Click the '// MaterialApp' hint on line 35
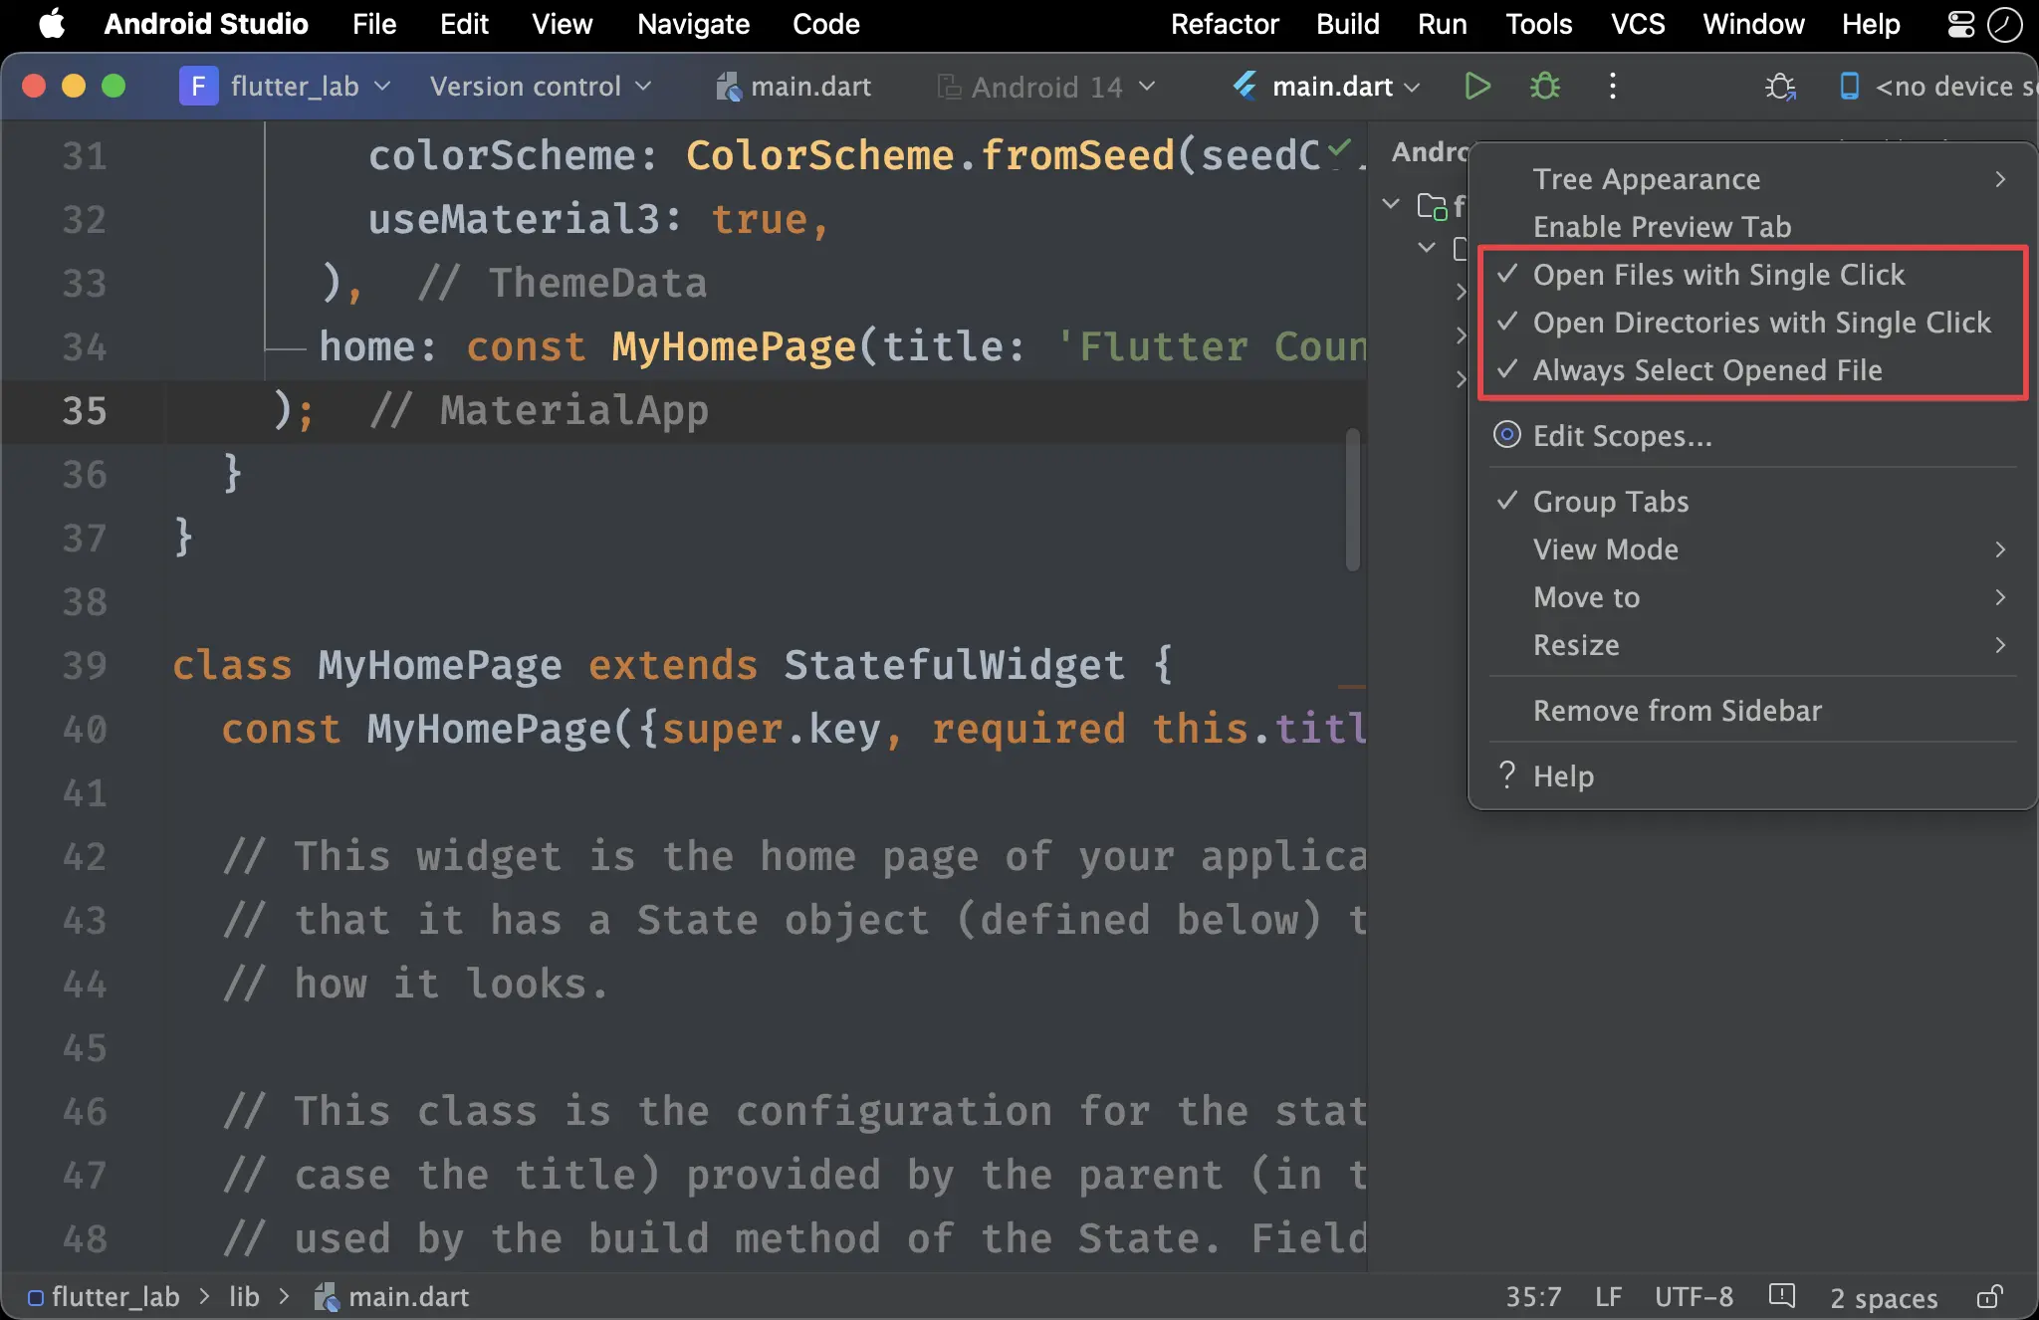Image resolution: width=2039 pixels, height=1320 pixels. coord(539,410)
